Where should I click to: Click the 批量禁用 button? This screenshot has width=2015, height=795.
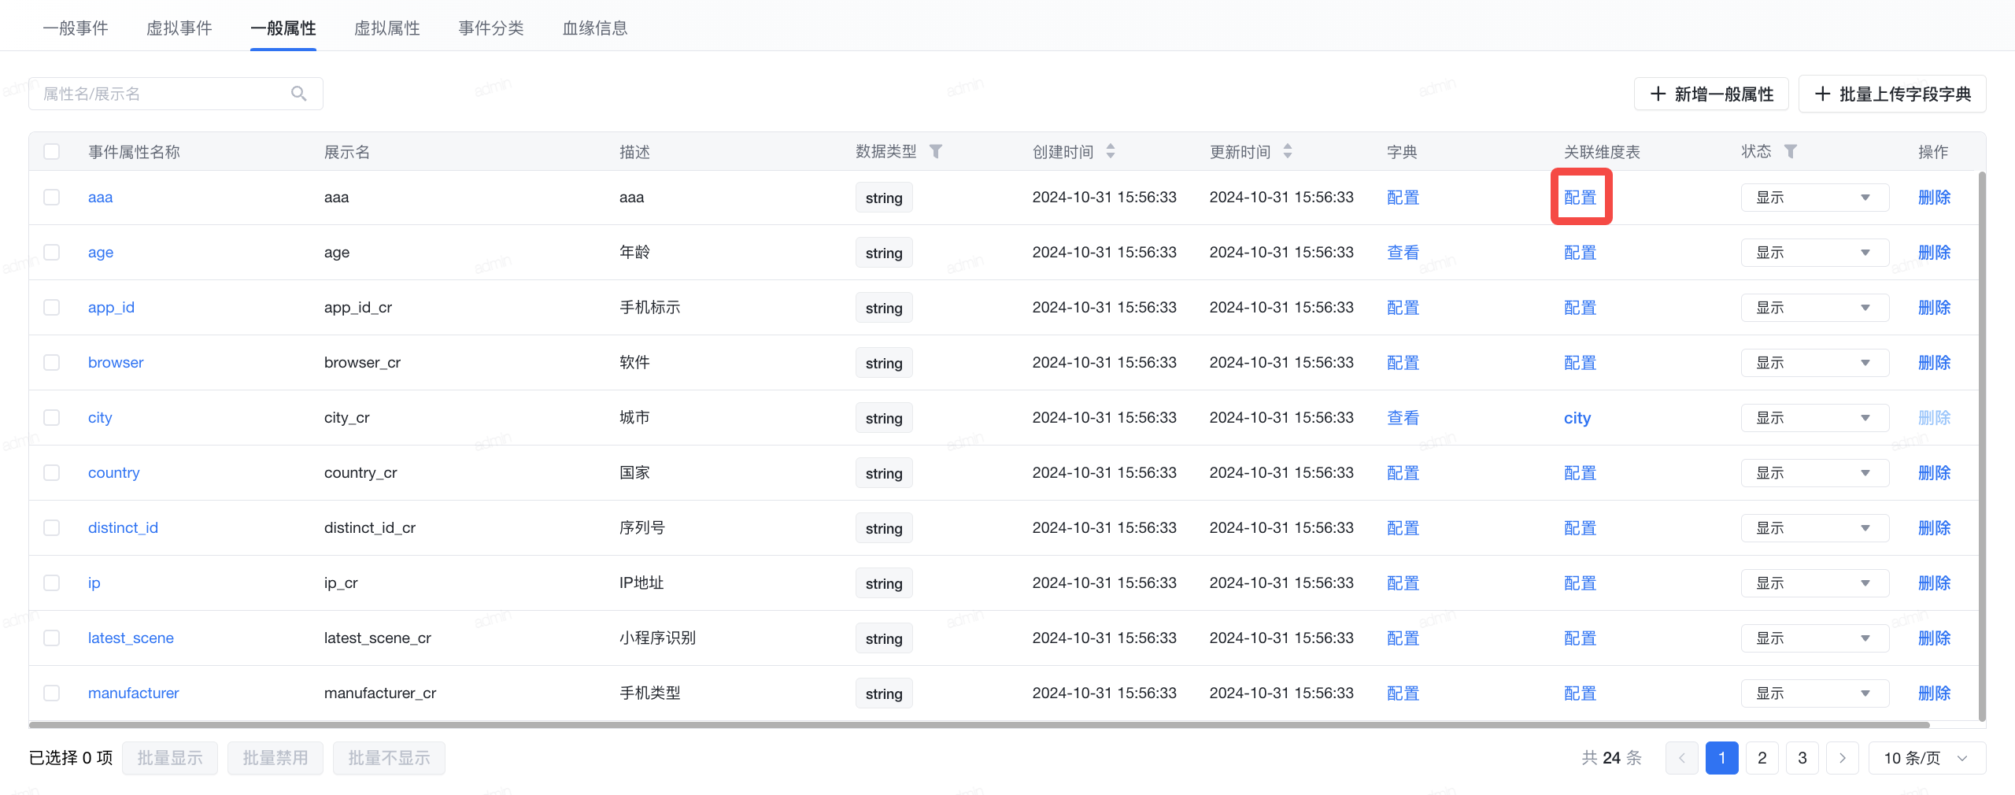tap(275, 758)
